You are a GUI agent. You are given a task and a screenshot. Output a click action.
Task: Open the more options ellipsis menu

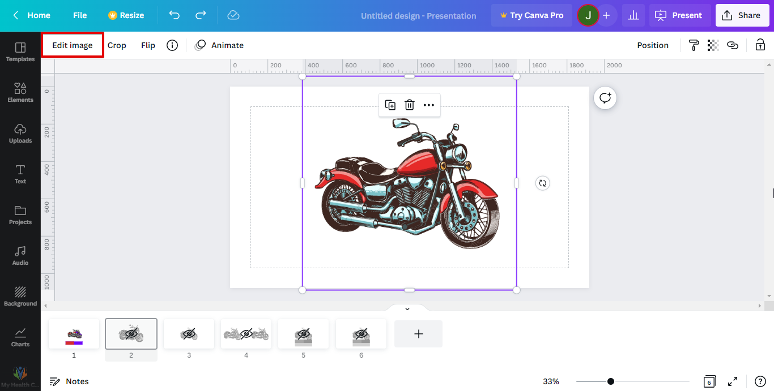coord(429,105)
